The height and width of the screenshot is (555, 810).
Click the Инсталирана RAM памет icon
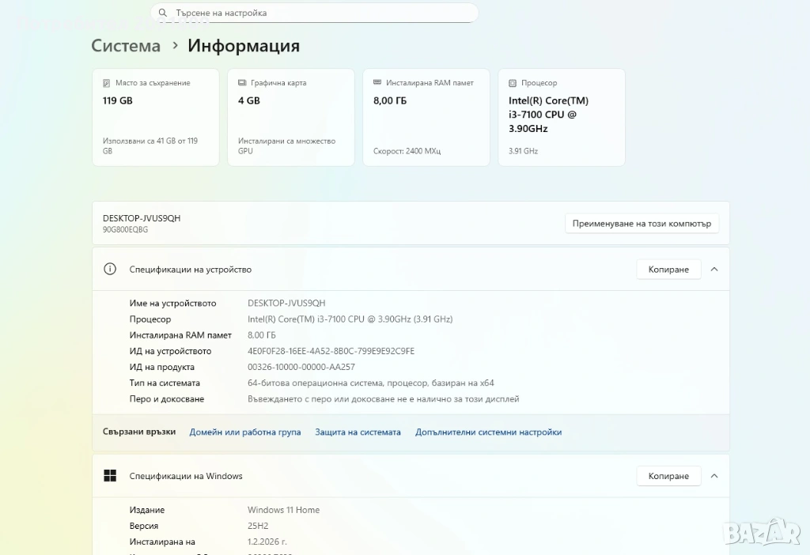377,83
